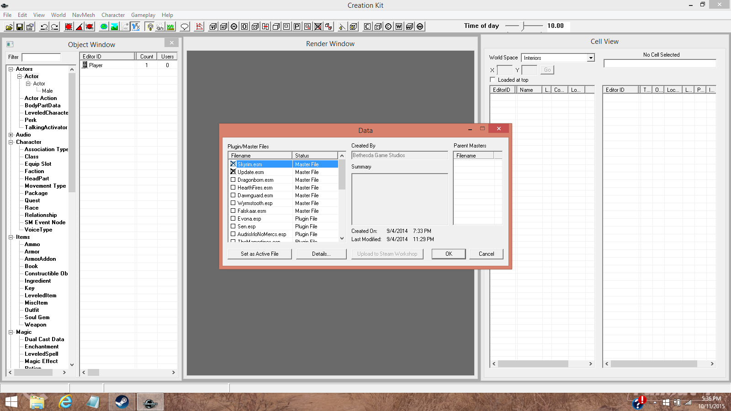Click the waterfall FX toolbar icon
This screenshot has height=411, width=731.
point(136,26)
